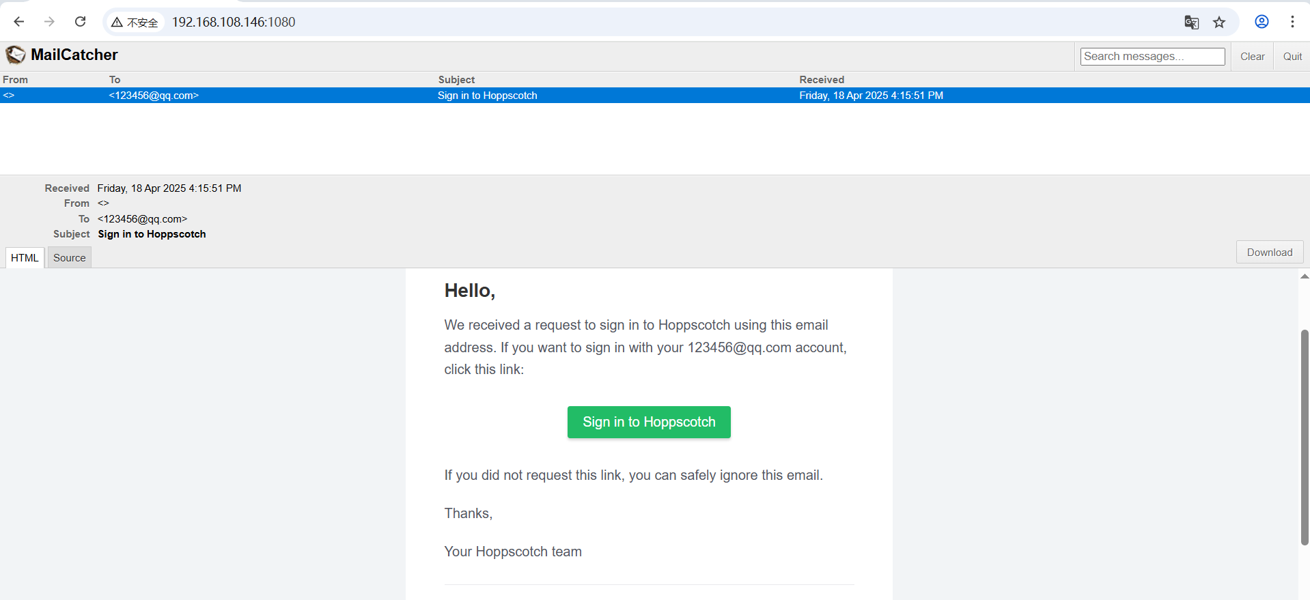Image resolution: width=1310 pixels, height=600 pixels.
Task: Click the safely ignore this email sentence
Action: pyautogui.click(x=633, y=475)
